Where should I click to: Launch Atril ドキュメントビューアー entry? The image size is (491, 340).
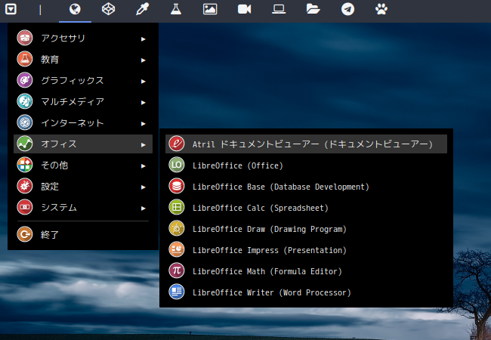click(x=306, y=144)
